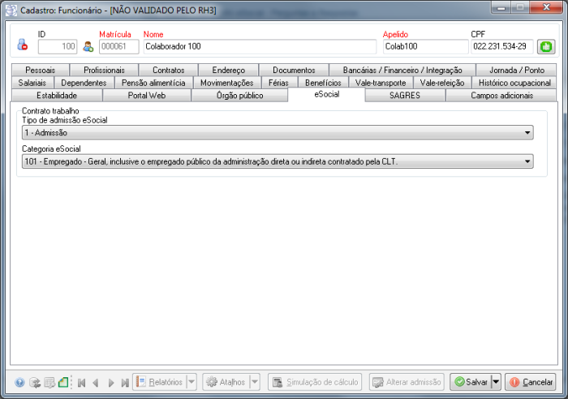
Task: Click the blue help question mark icon
Action: pyautogui.click(x=20, y=382)
